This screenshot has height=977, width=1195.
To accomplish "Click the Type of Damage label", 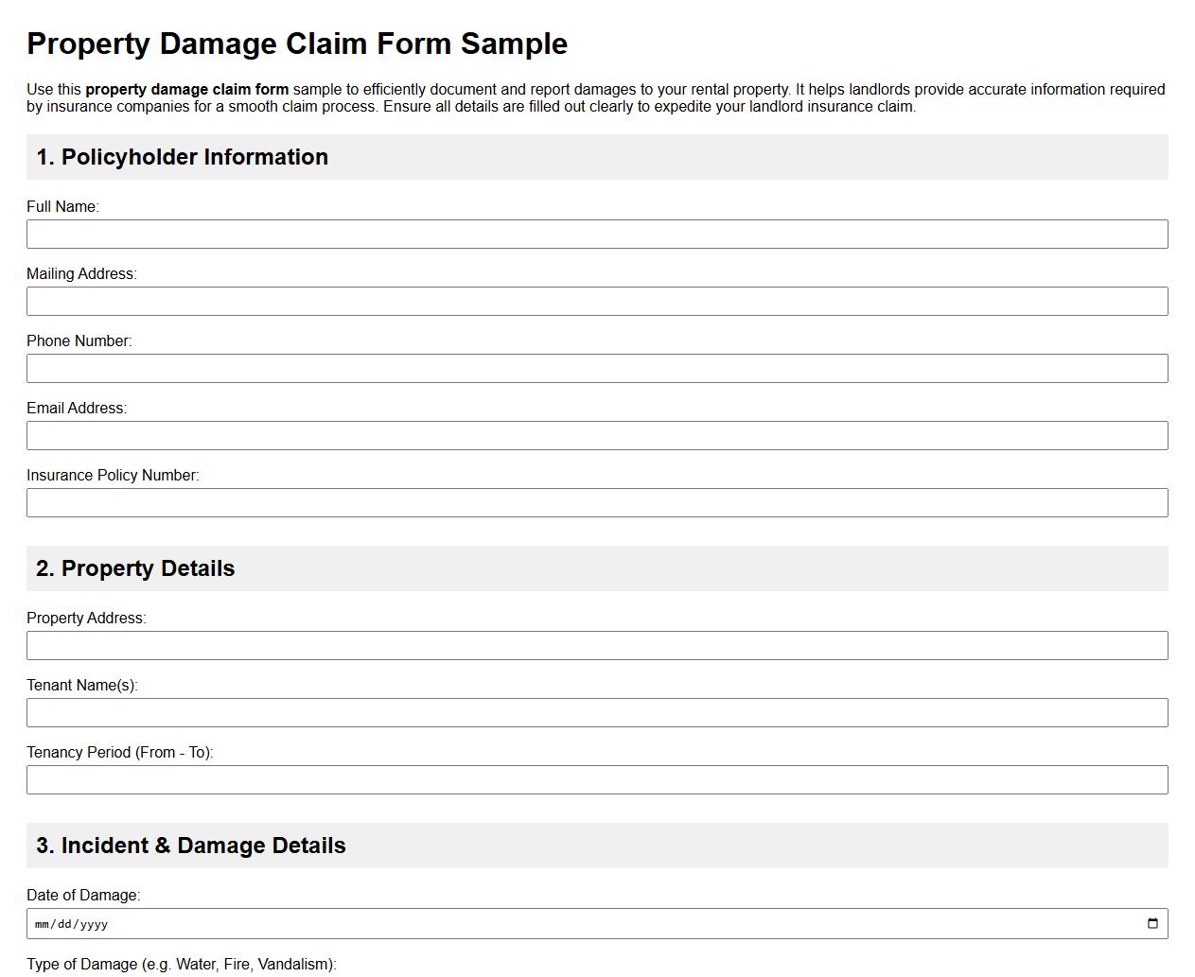I will [x=182, y=964].
